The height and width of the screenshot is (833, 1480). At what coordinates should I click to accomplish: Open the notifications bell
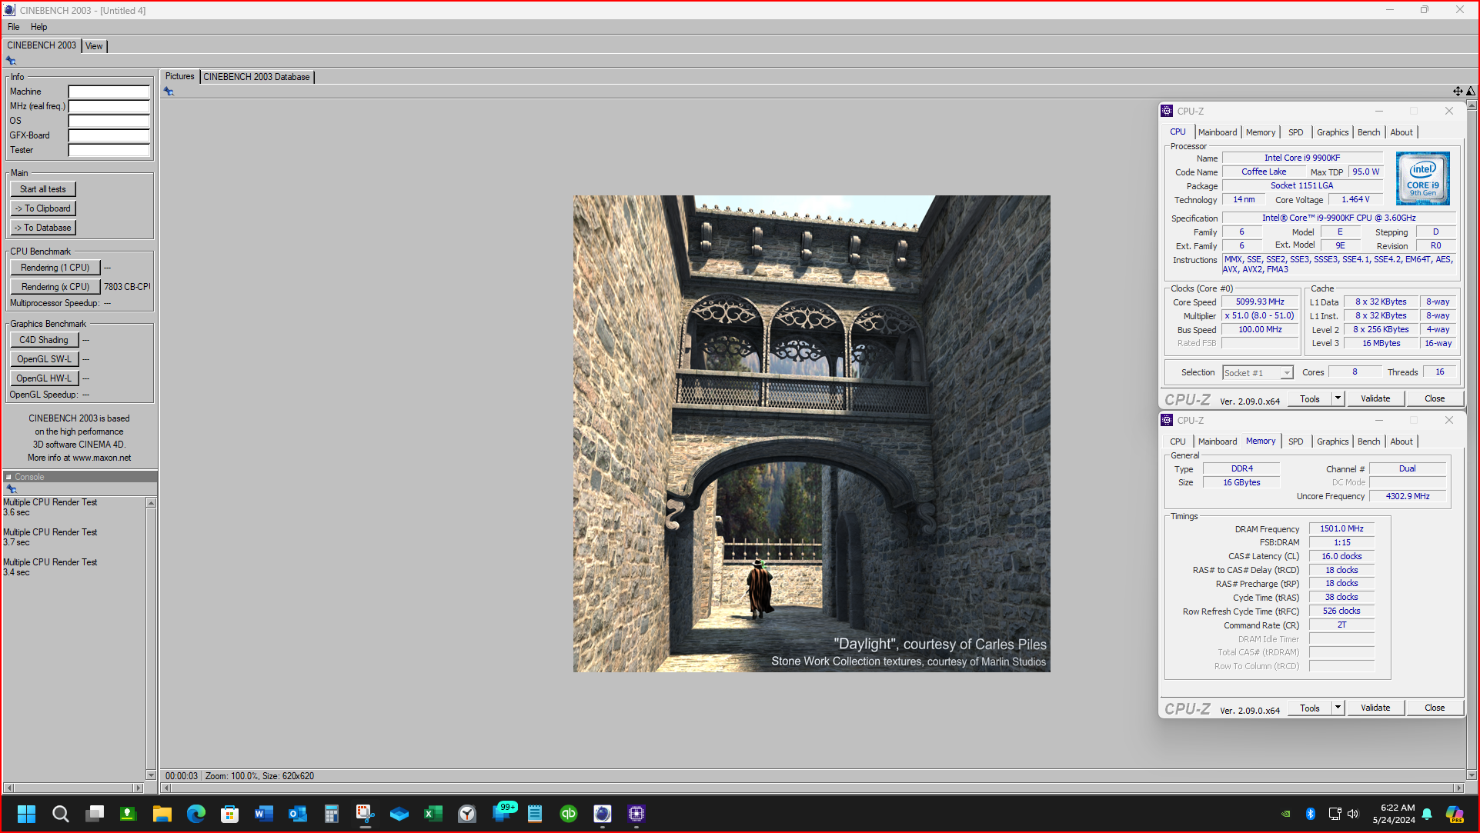[1426, 813]
